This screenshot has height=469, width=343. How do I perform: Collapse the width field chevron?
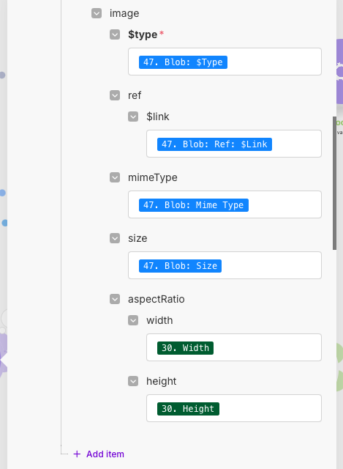coord(133,320)
